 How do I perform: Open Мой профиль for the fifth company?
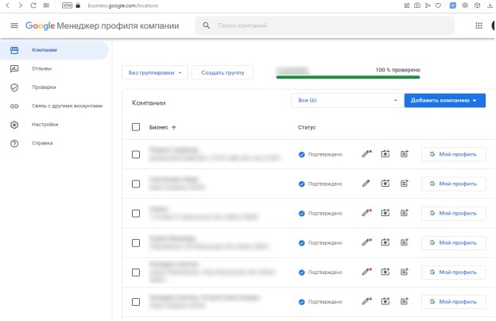[x=453, y=273]
